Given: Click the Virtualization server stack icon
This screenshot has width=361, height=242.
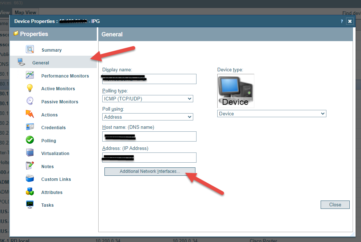Looking at the screenshot, I should 30,152.
